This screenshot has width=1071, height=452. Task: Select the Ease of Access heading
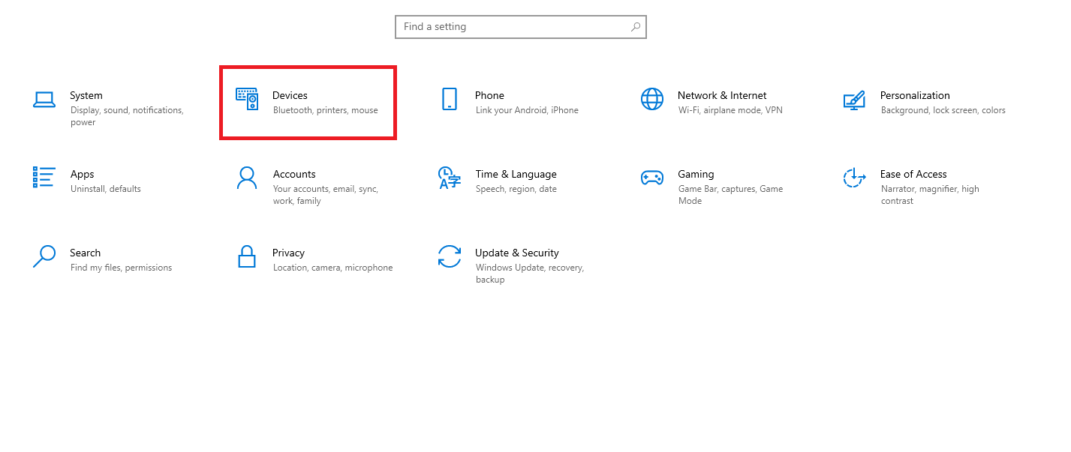[x=913, y=174]
